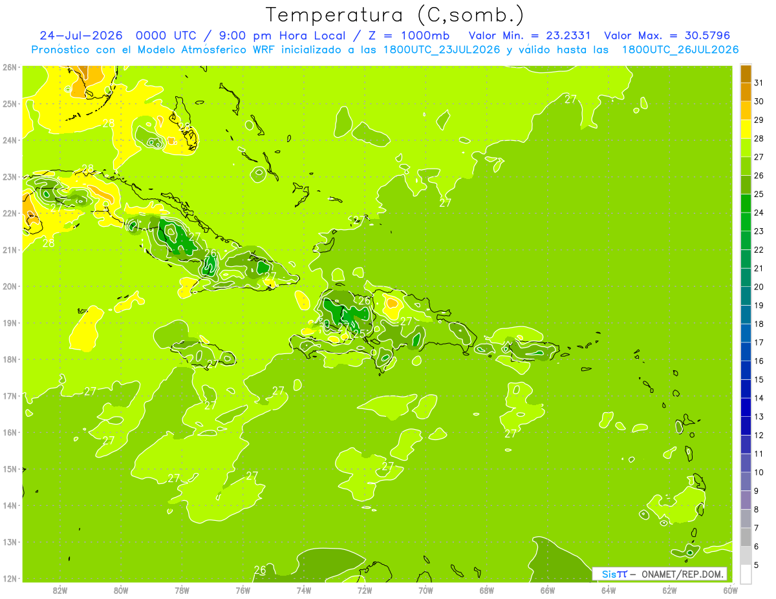Click the "26N" latitude label
The height and width of the screenshot is (599, 776).
pos(9,67)
